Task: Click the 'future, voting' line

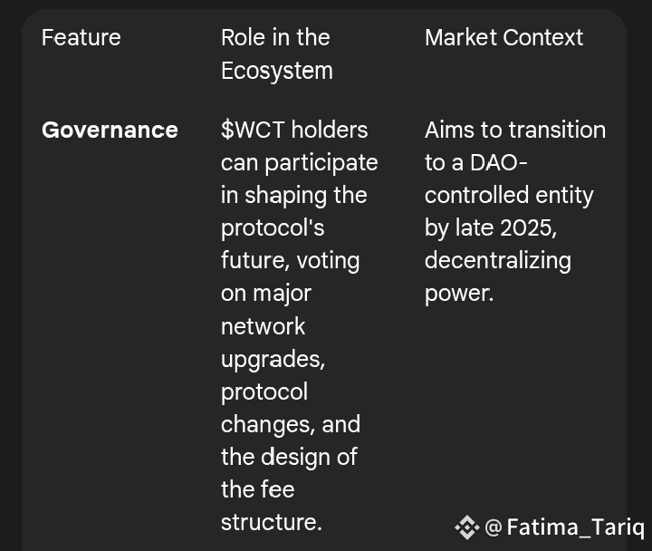Action: [291, 261]
